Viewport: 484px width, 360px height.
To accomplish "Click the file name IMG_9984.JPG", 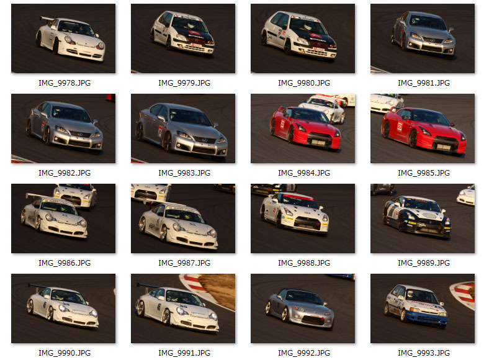I will 304,173.
